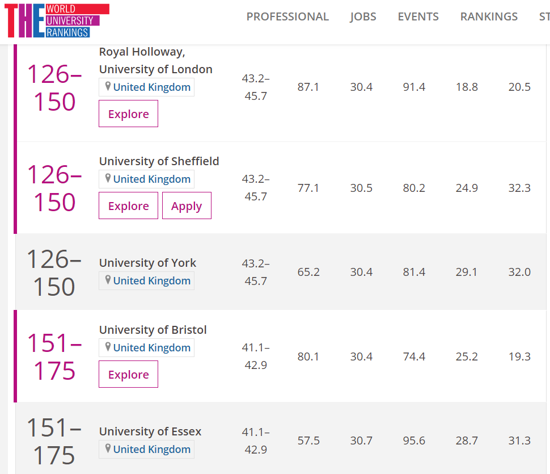Viewport: 550px width, 474px height.
Task: Click location pin icon in University of York row
Action: 108,280
